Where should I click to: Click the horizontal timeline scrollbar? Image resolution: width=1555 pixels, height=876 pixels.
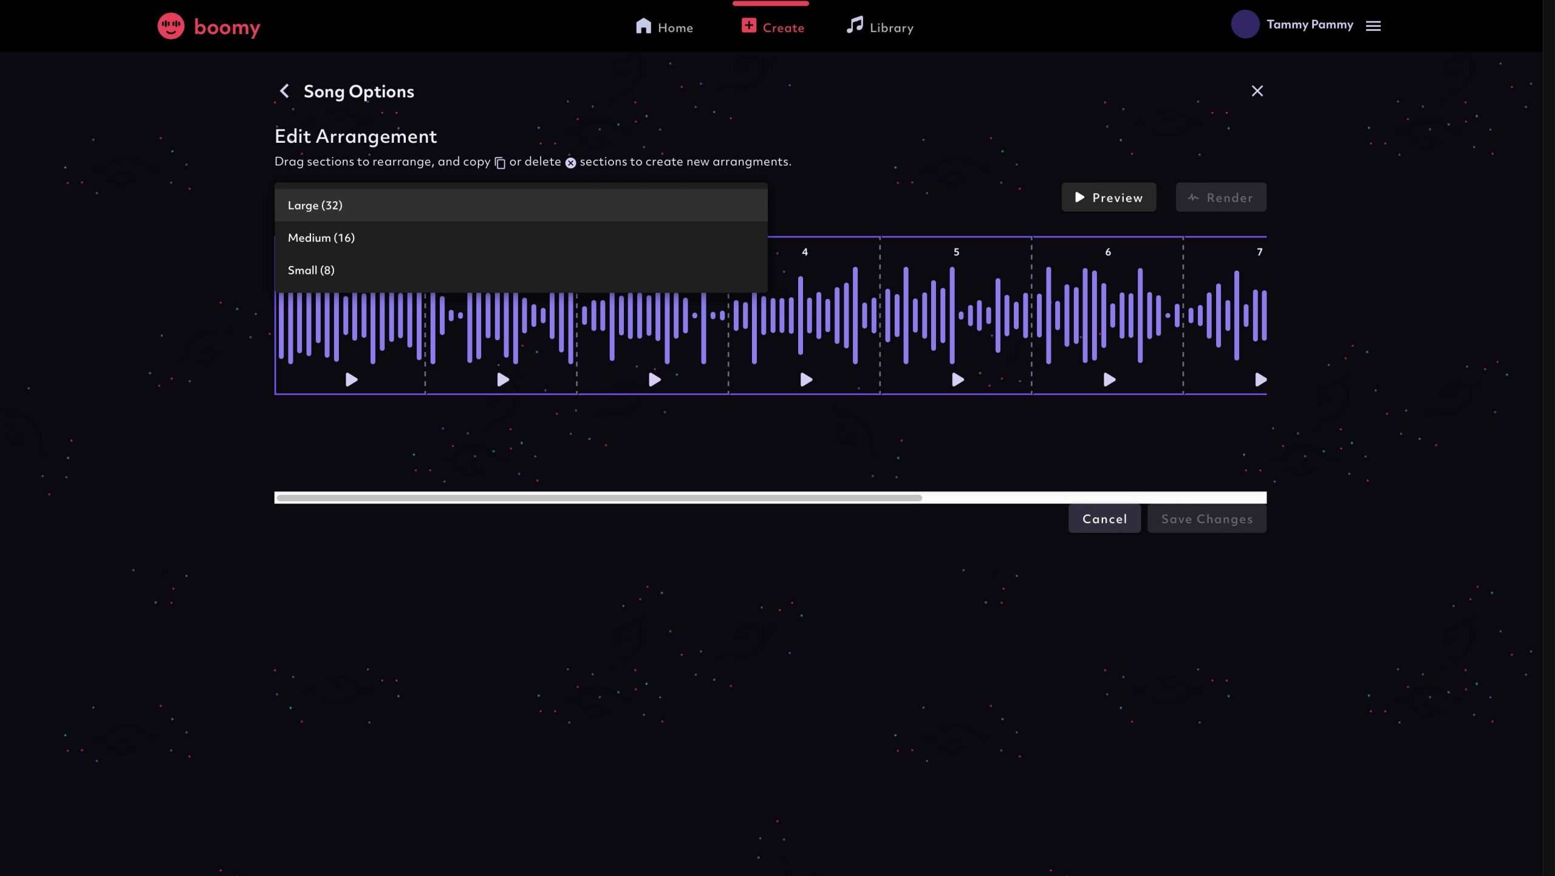(599, 498)
